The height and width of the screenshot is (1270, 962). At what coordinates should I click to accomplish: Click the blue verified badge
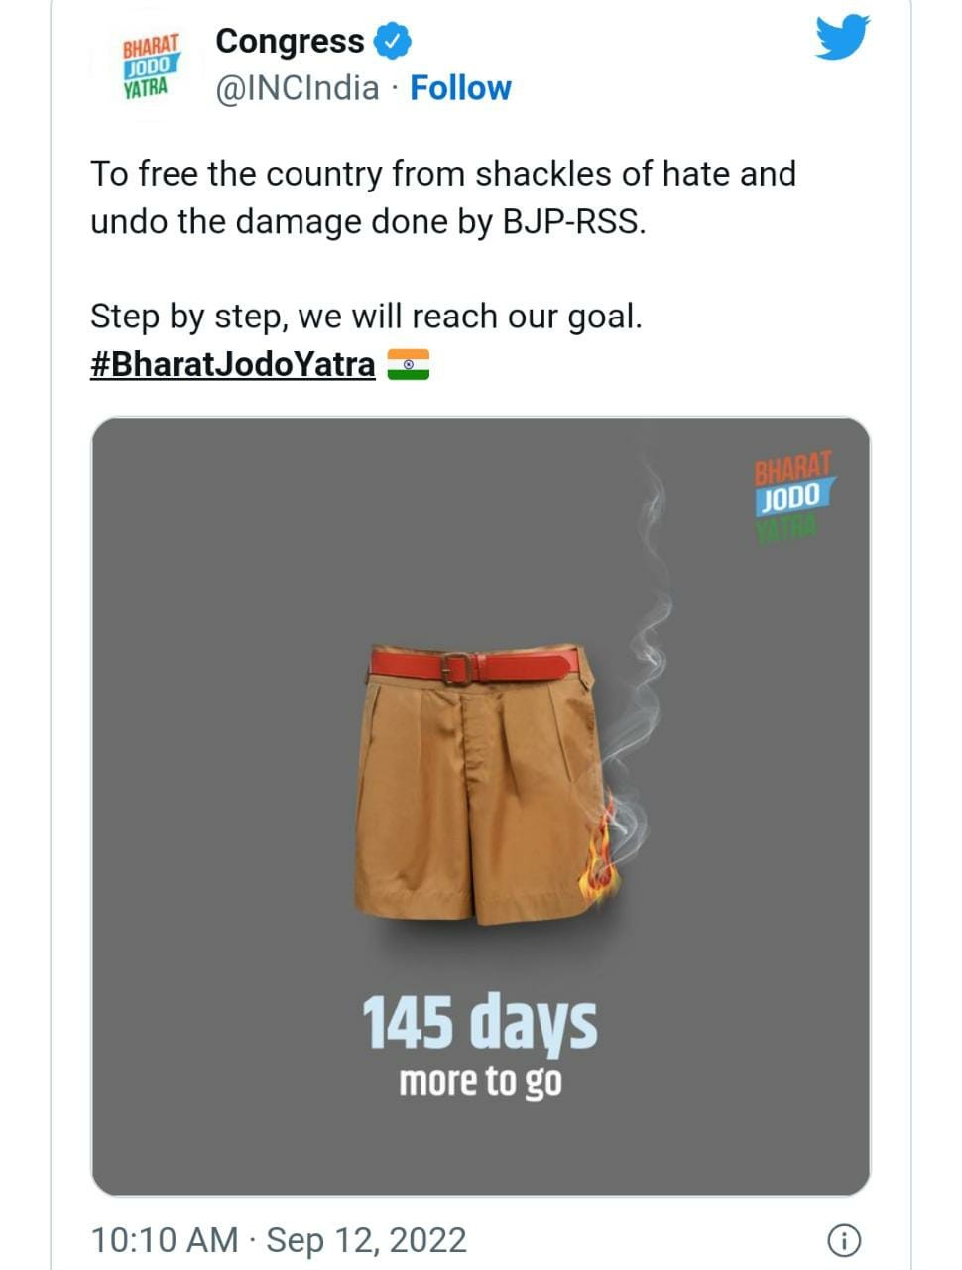pos(393,42)
